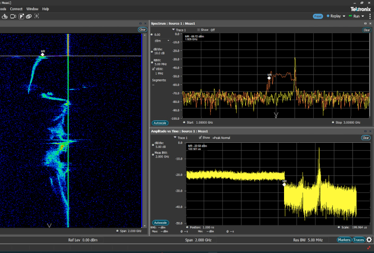The image size is (374, 253).
Task: Click the Meas BW knob icon
Action: (153, 155)
